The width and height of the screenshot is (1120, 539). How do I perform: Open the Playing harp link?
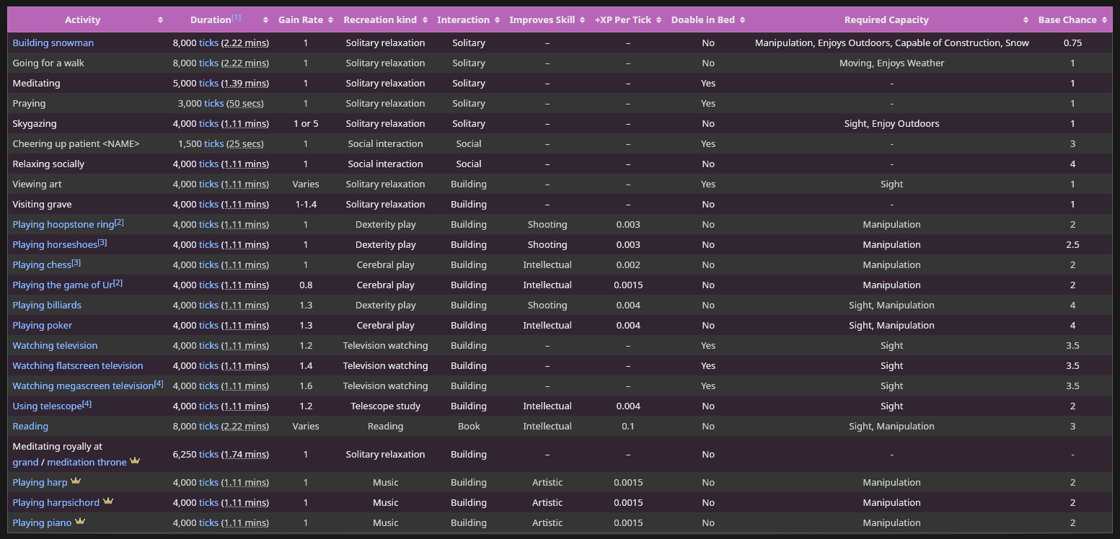(40, 483)
